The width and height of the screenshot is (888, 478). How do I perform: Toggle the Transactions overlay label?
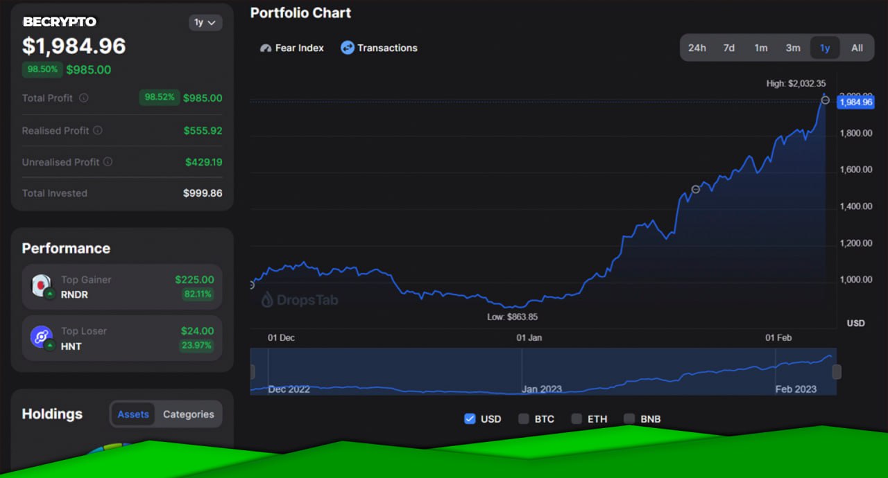point(387,48)
